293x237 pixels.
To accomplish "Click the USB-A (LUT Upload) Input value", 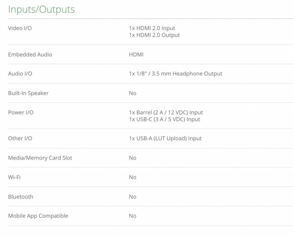I will [165, 139].
